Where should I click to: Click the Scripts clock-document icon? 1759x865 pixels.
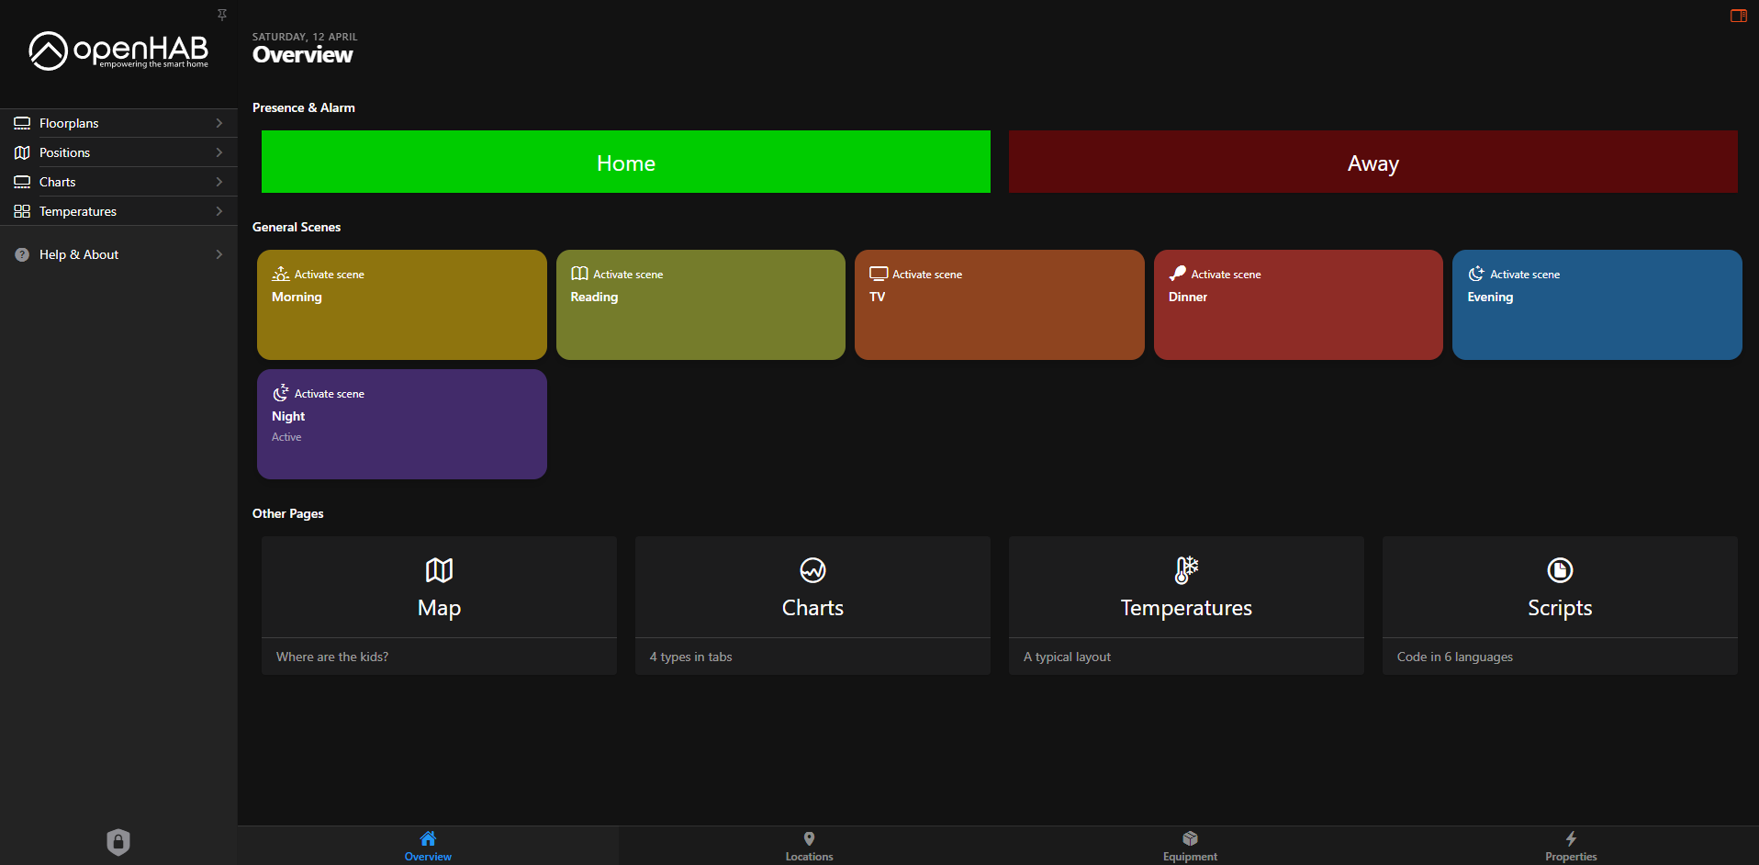1559,570
